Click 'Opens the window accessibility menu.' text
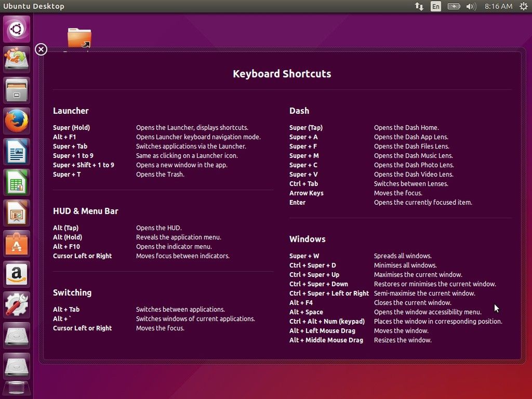The width and height of the screenshot is (532, 399). (428, 312)
